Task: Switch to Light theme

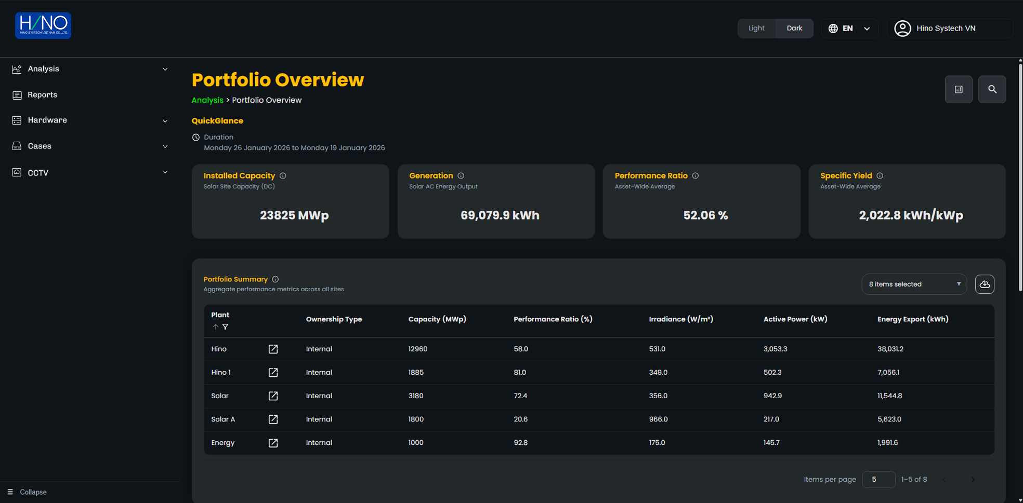Action: [x=756, y=29]
